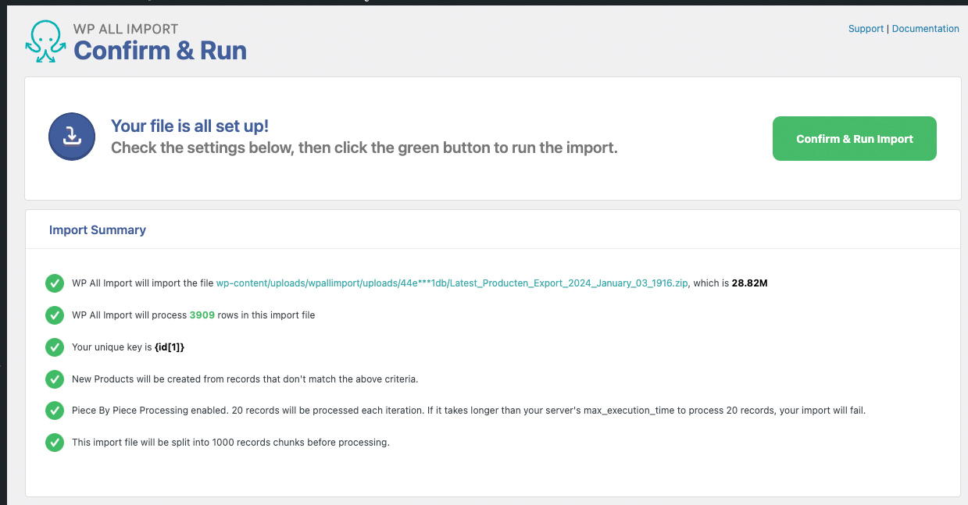This screenshot has height=505, width=968.
Task: Open the Latest_Producten_Export zip file link
Action: pyautogui.click(x=452, y=283)
